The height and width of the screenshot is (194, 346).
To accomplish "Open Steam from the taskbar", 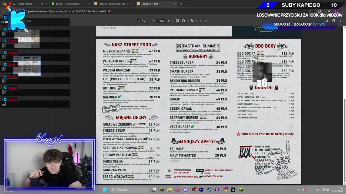I will pyautogui.click(x=209, y=190).
